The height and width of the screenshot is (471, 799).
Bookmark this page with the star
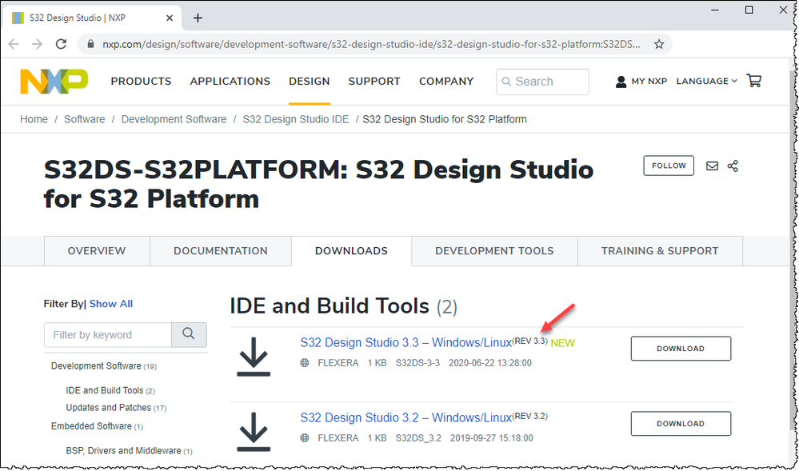pos(659,44)
